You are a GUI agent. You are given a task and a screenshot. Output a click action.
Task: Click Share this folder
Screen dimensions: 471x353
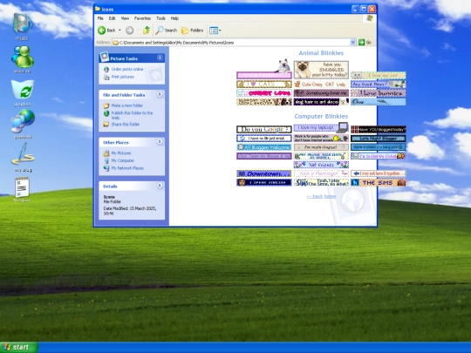(x=126, y=124)
